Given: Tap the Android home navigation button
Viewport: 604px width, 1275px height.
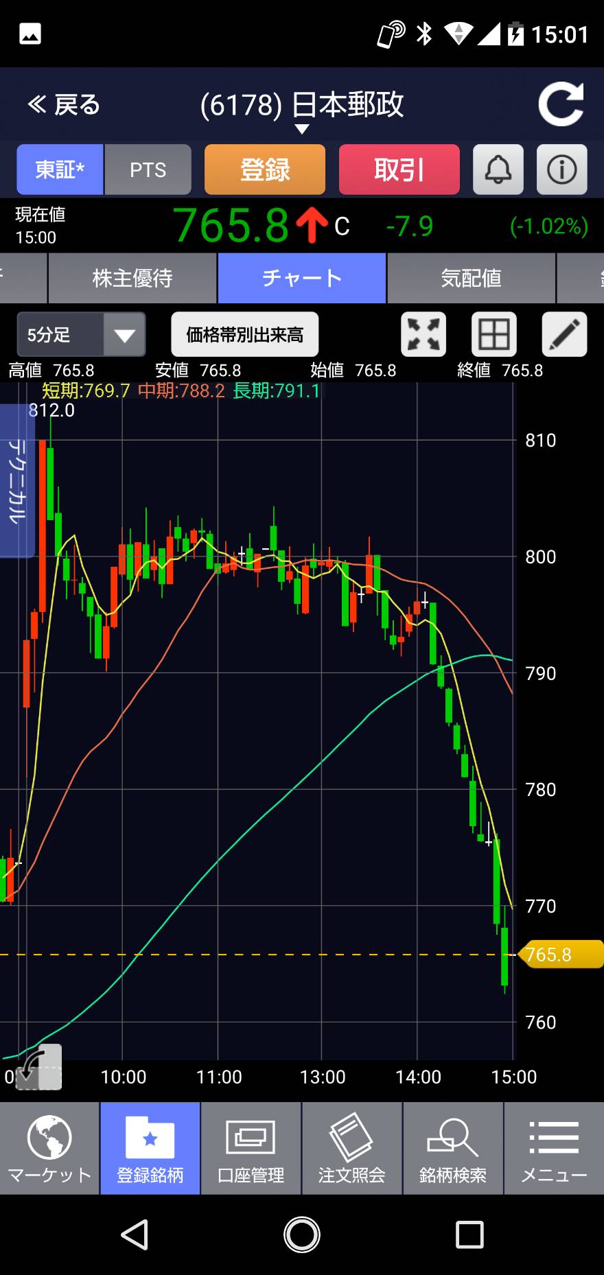Looking at the screenshot, I should tap(302, 1235).
